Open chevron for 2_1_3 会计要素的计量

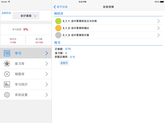tap(158, 35)
